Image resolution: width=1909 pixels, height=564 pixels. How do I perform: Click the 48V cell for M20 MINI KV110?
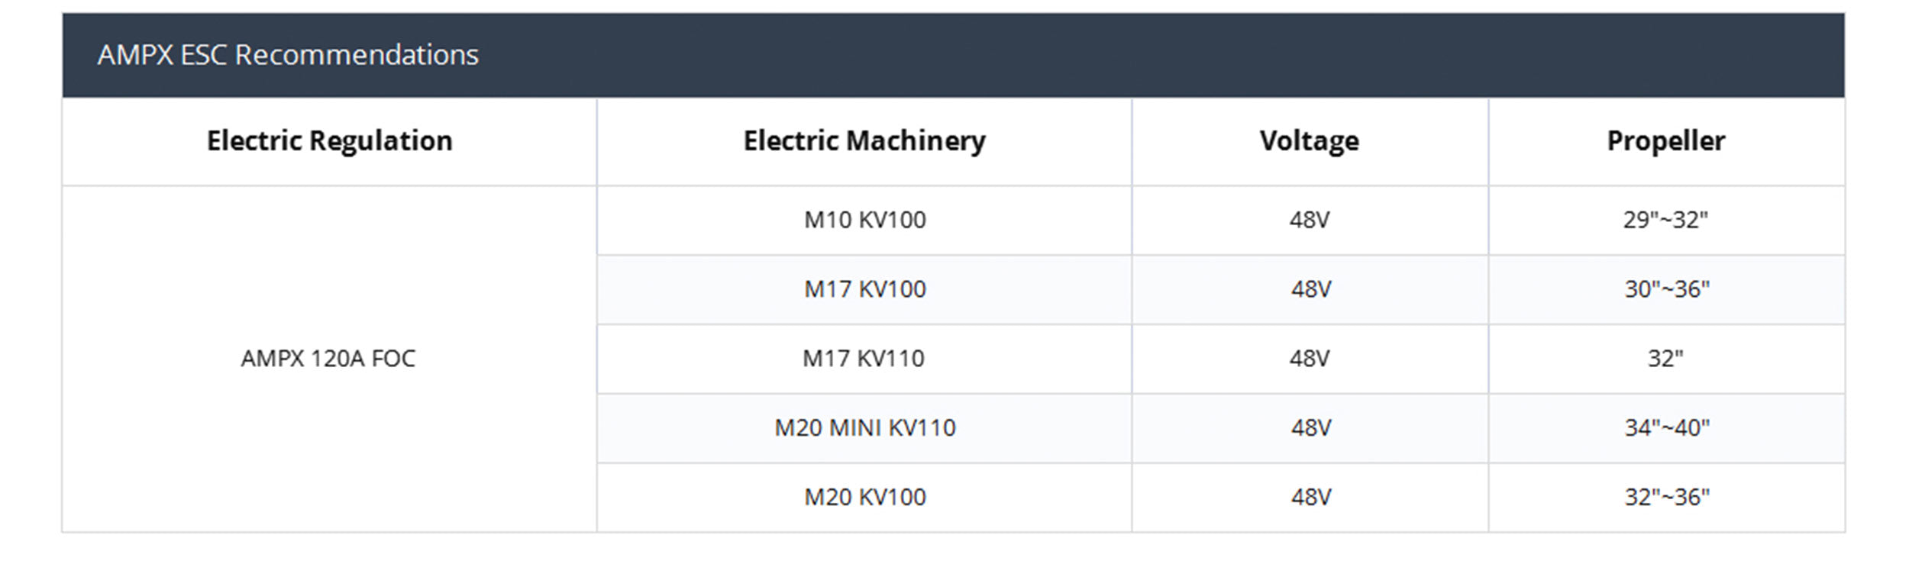pyautogui.click(x=1310, y=427)
